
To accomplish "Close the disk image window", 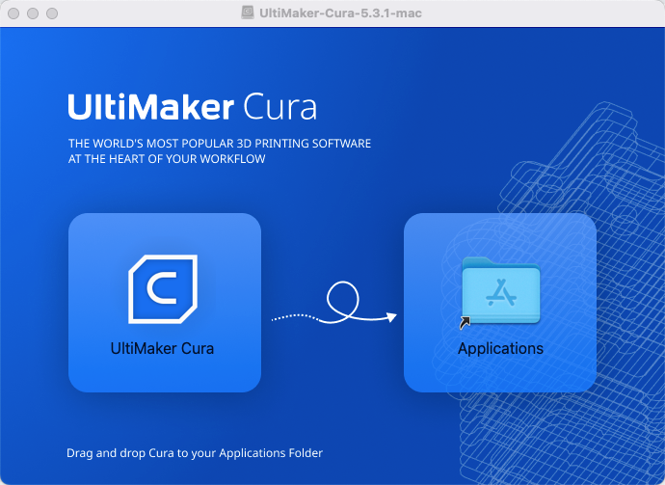I will [13, 13].
